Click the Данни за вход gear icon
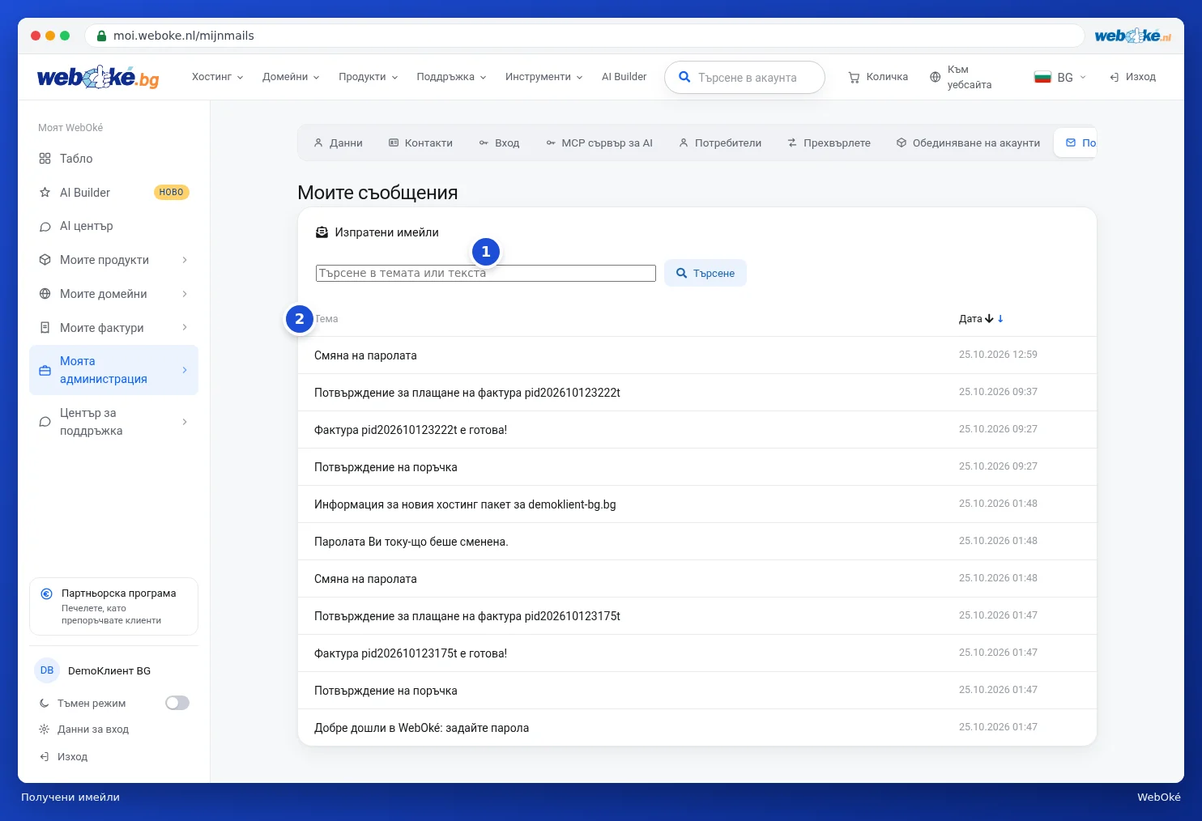The width and height of the screenshot is (1202, 821). [45, 730]
